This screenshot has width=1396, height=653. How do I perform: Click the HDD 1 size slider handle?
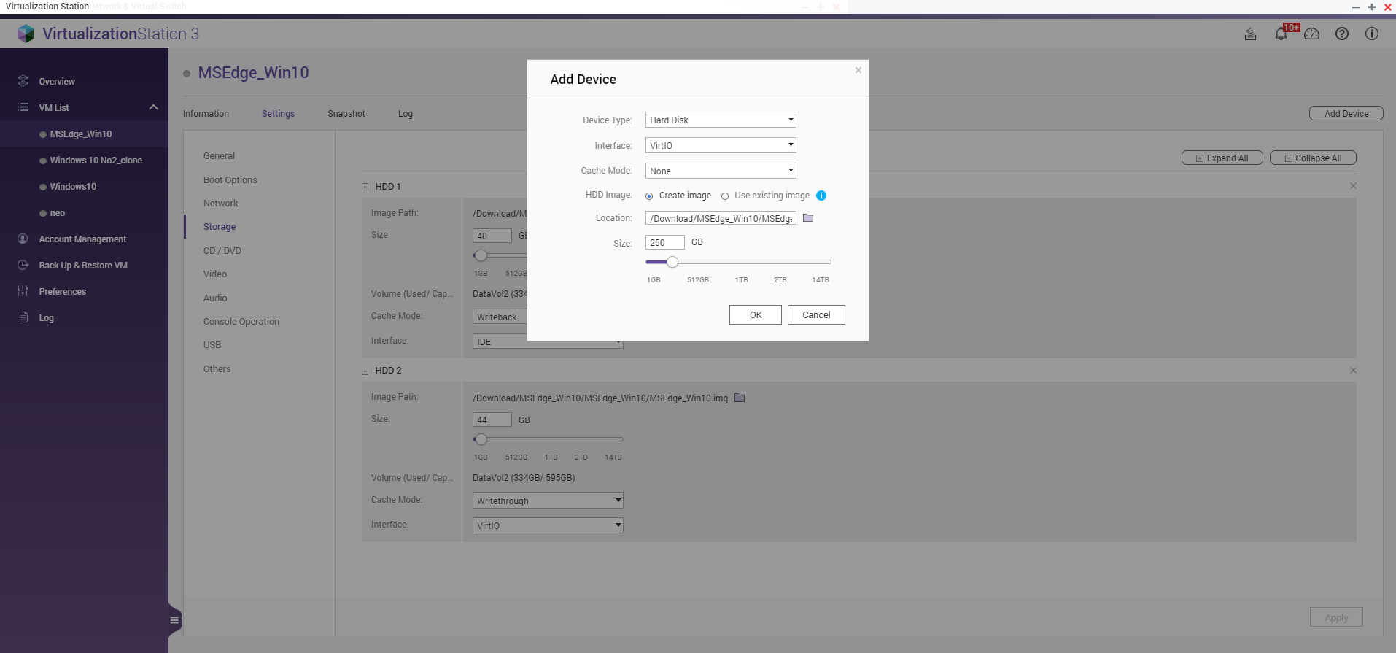click(481, 255)
